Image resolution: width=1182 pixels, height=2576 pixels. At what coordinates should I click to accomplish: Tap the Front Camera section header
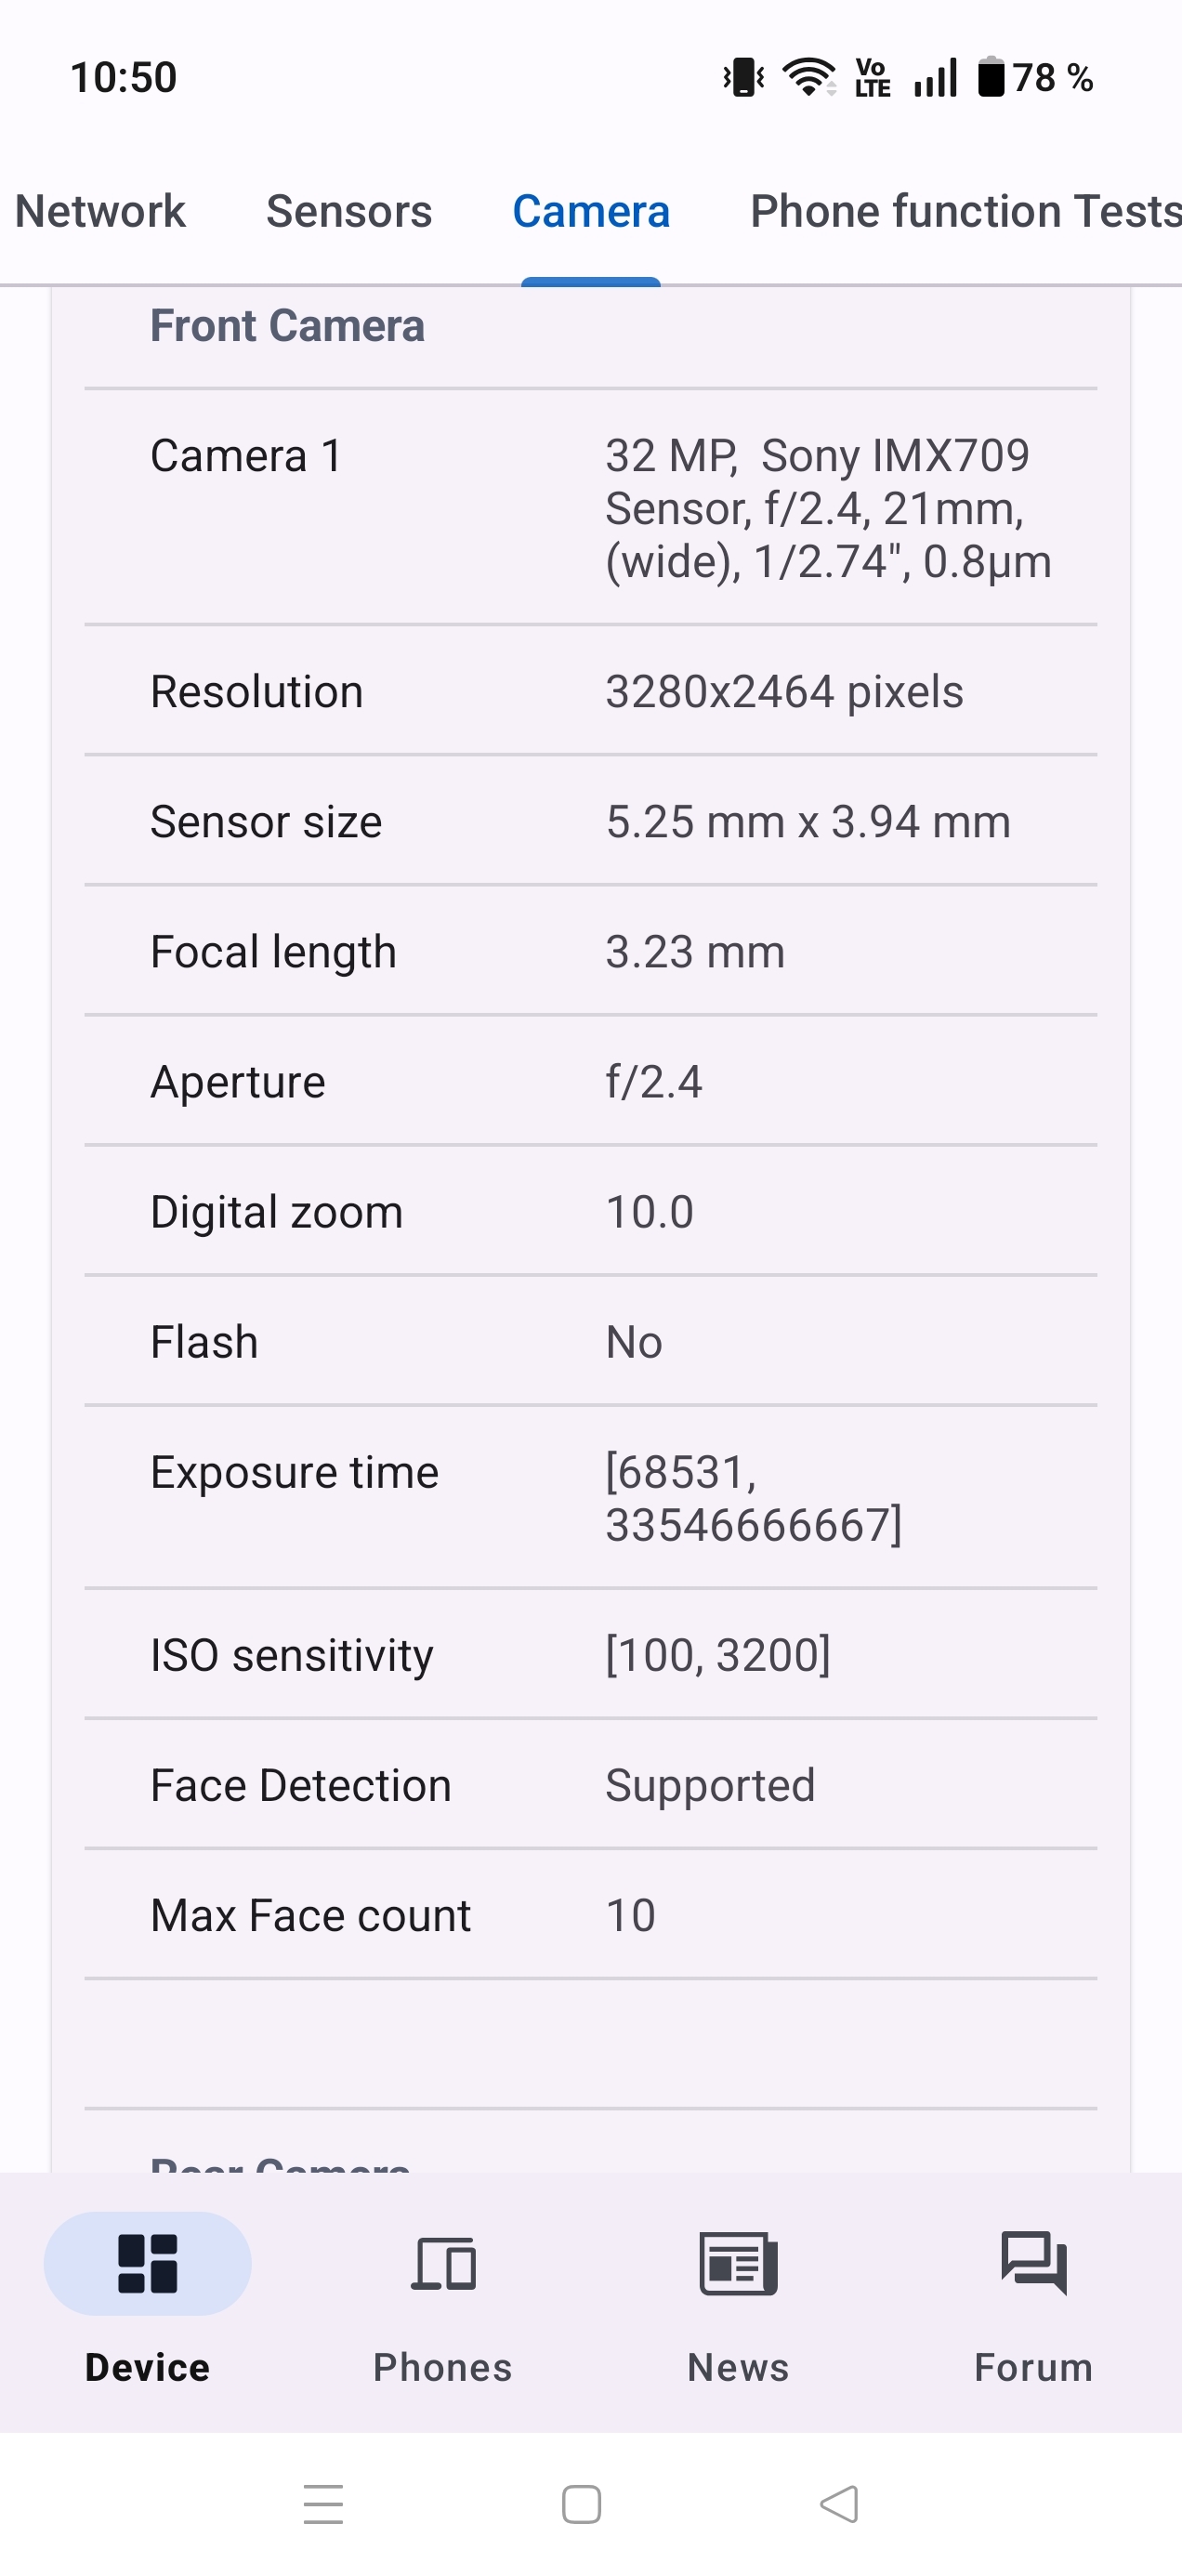pyautogui.click(x=287, y=326)
